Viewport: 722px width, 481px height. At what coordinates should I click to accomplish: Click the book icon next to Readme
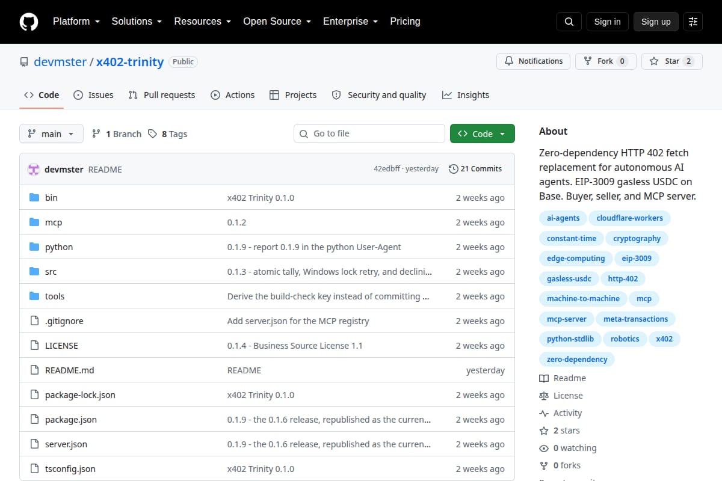(x=544, y=378)
